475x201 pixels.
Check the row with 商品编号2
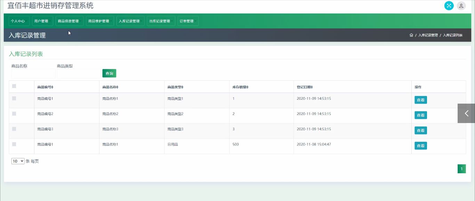(x=14, y=114)
